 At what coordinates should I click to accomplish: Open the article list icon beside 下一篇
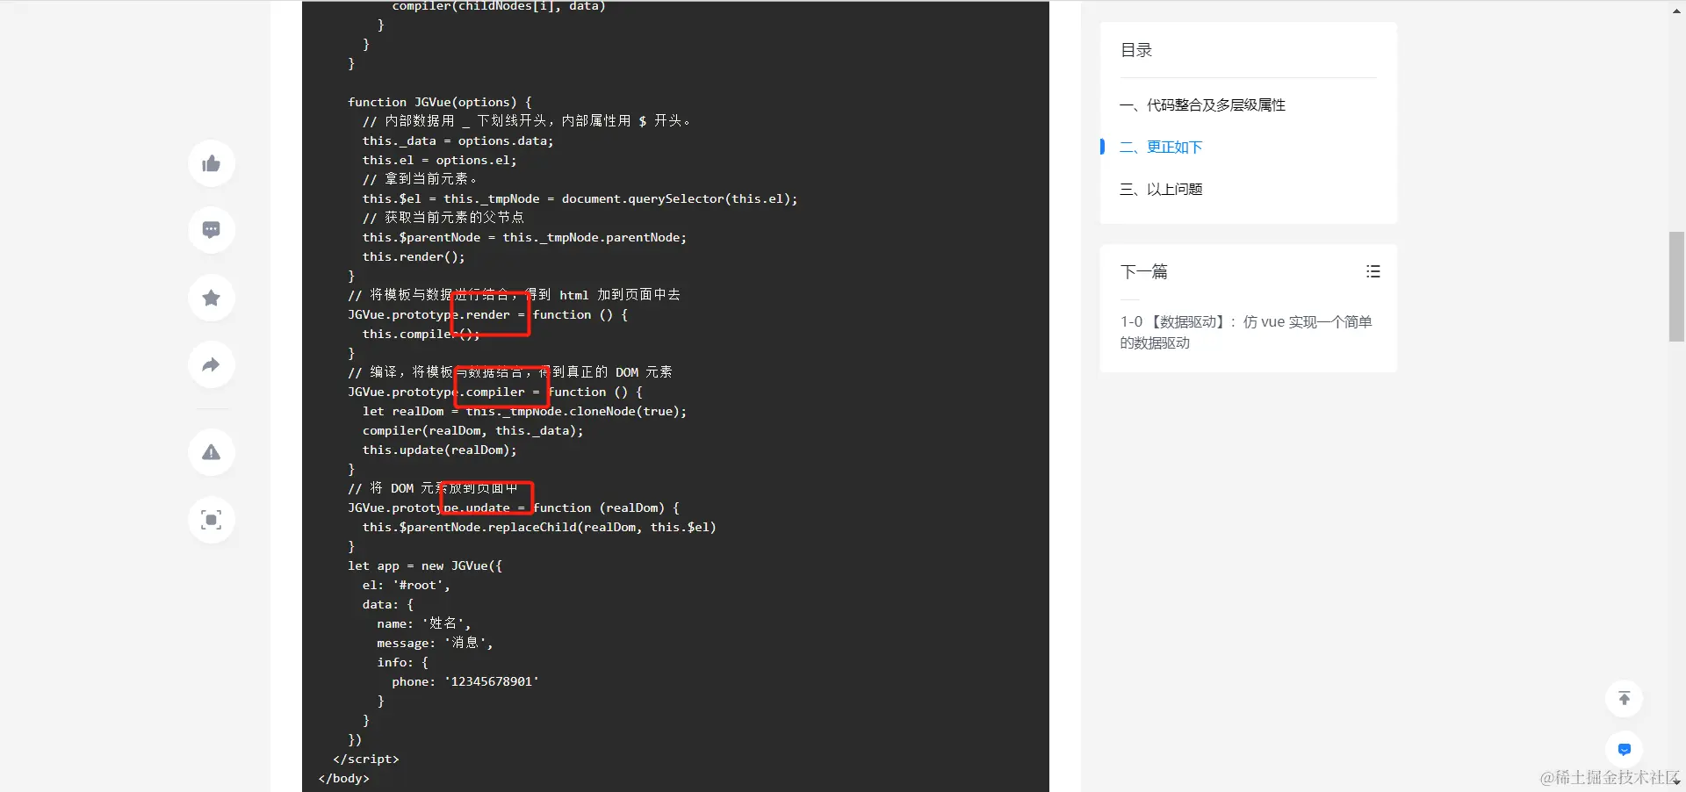coord(1373,272)
